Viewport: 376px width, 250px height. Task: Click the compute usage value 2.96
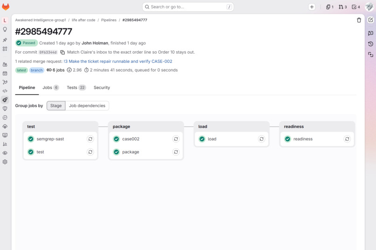tap(77, 70)
